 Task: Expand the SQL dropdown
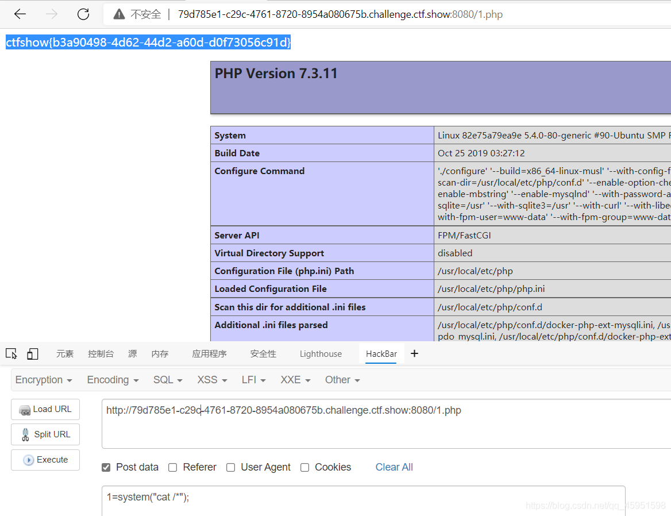coord(168,380)
